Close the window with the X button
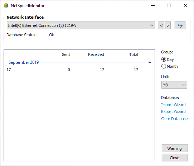This screenshot has height=166, width=194. [x=185, y=5]
